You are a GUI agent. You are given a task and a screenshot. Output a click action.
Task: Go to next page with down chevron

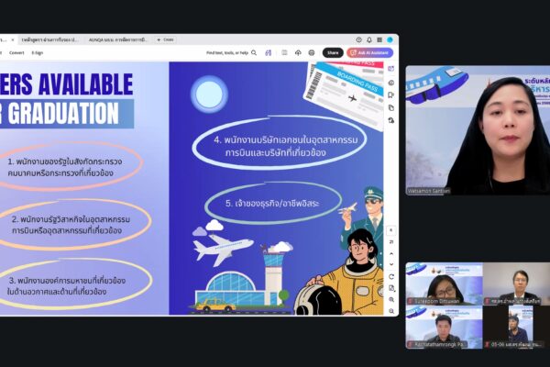[x=391, y=264]
